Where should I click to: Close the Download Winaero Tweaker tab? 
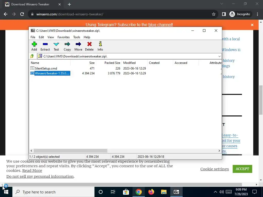point(60,5)
